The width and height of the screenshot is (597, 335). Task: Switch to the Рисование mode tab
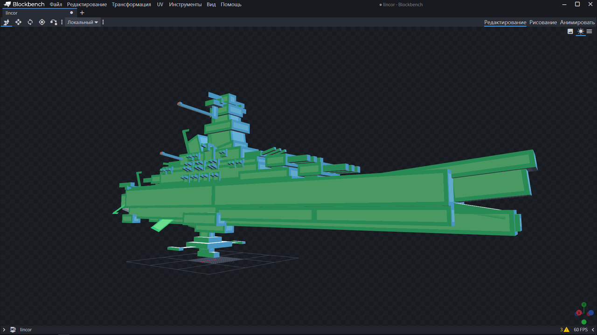(543, 22)
